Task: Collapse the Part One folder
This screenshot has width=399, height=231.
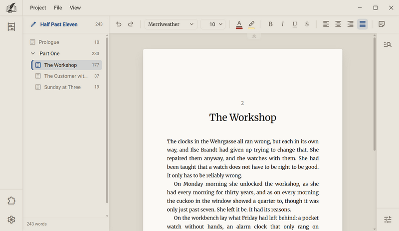Action: coord(33,53)
